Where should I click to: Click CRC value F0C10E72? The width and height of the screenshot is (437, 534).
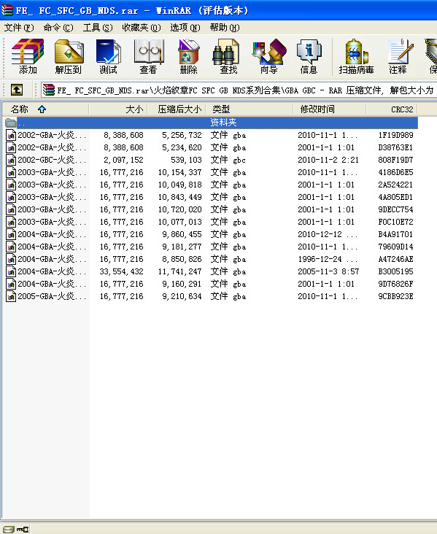pos(395,222)
